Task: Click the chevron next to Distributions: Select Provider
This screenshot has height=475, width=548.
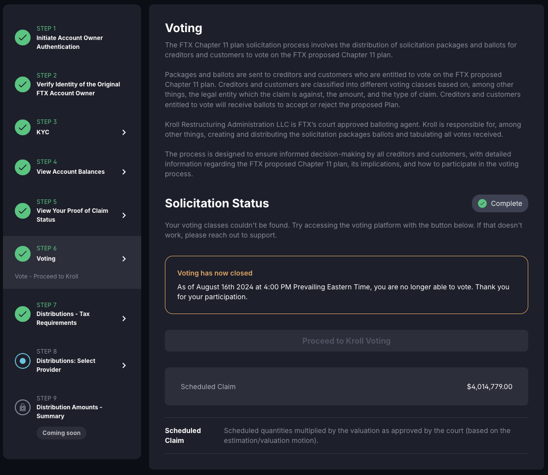Action: 124,365
